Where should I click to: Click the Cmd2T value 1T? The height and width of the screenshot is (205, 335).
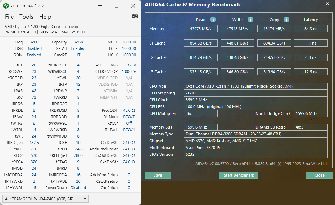pos(78,55)
